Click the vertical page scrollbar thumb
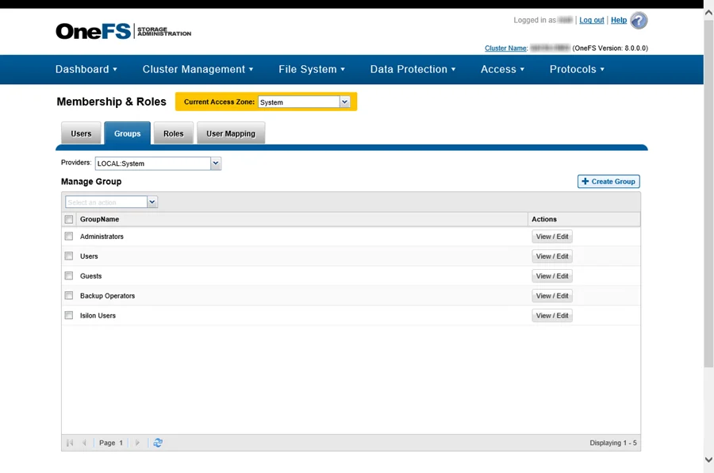This screenshot has height=473, width=714. point(708,193)
